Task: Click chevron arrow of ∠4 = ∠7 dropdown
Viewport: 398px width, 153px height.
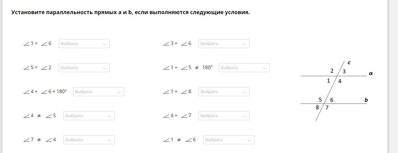Action: click(x=244, y=116)
